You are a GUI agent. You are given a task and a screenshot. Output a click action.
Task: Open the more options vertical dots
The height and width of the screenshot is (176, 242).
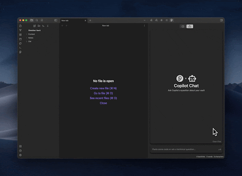tap(144, 26)
